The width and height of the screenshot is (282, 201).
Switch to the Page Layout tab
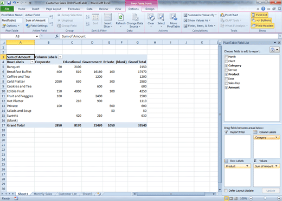[x=54, y=9]
